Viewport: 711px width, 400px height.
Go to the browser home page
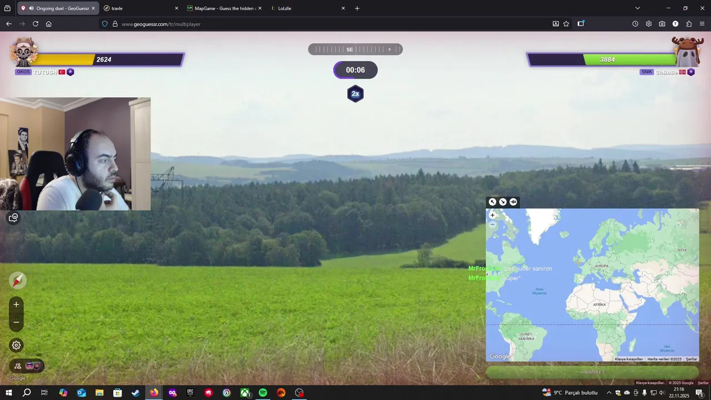click(49, 24)
